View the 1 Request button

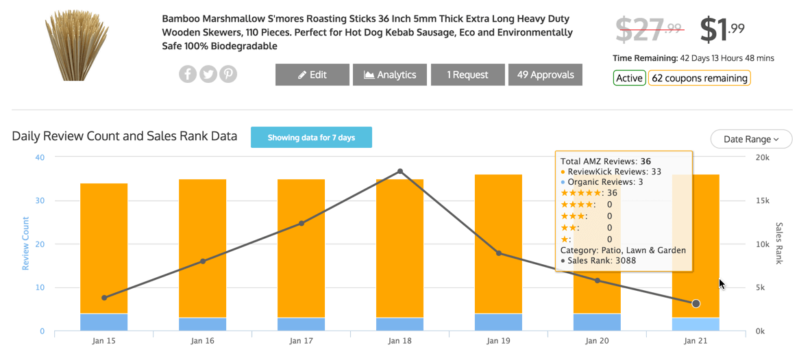coord(468,75)
